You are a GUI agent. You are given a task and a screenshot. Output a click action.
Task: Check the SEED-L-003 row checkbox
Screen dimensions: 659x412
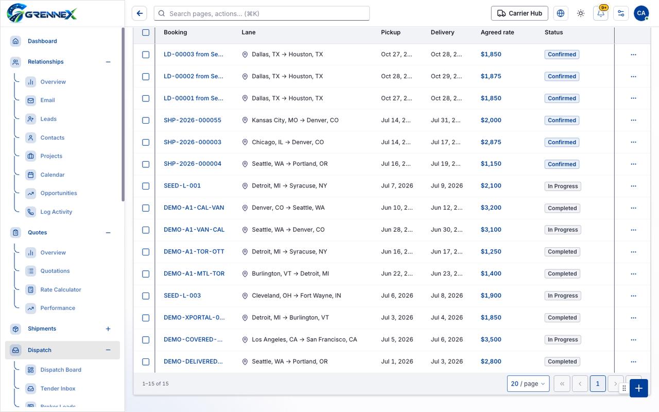point(146,296)
